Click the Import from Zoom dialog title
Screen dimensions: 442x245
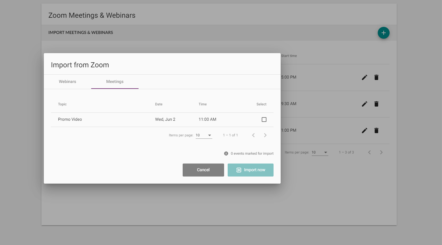point(80,65)
